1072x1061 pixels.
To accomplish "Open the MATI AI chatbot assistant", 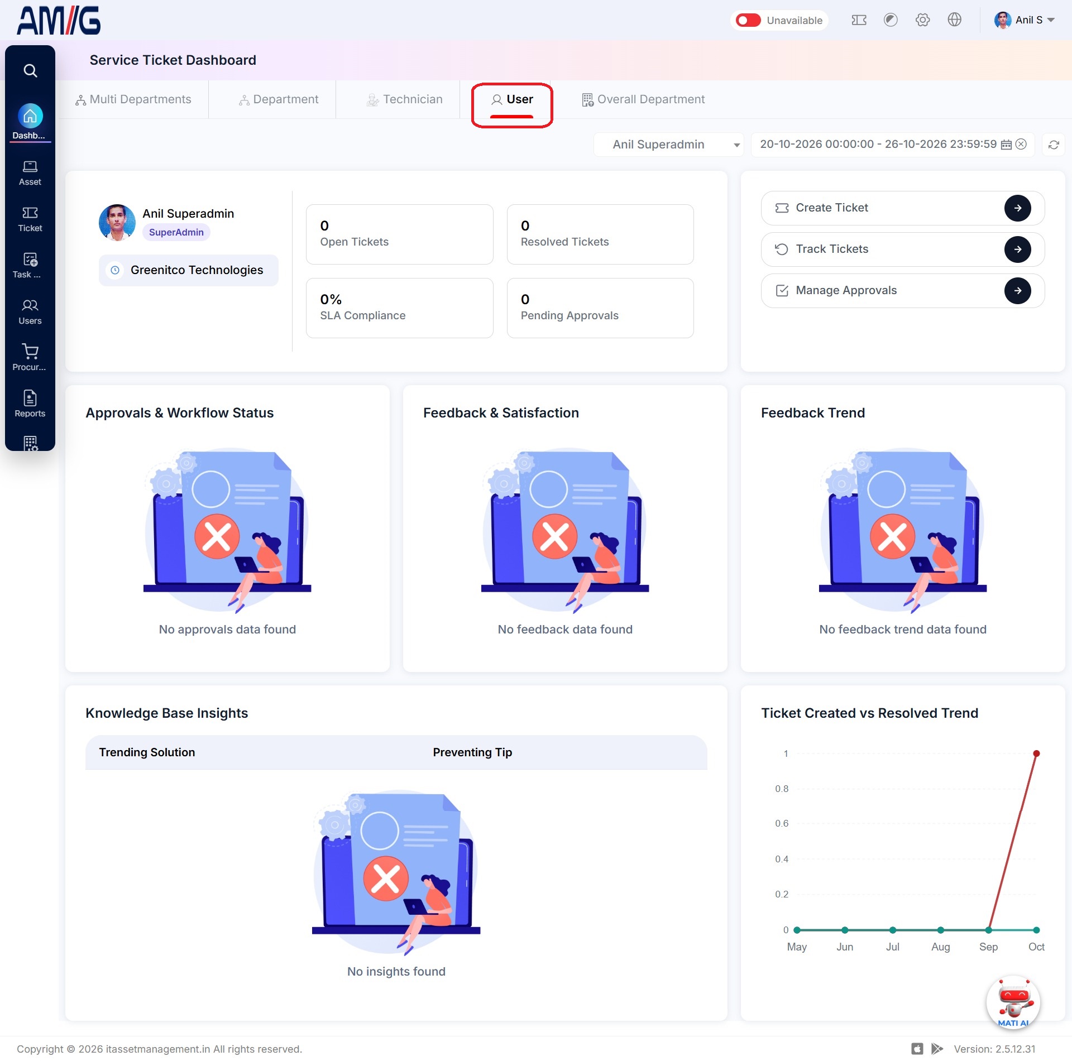I will pyautogui.click(x=1013, y=1003).
